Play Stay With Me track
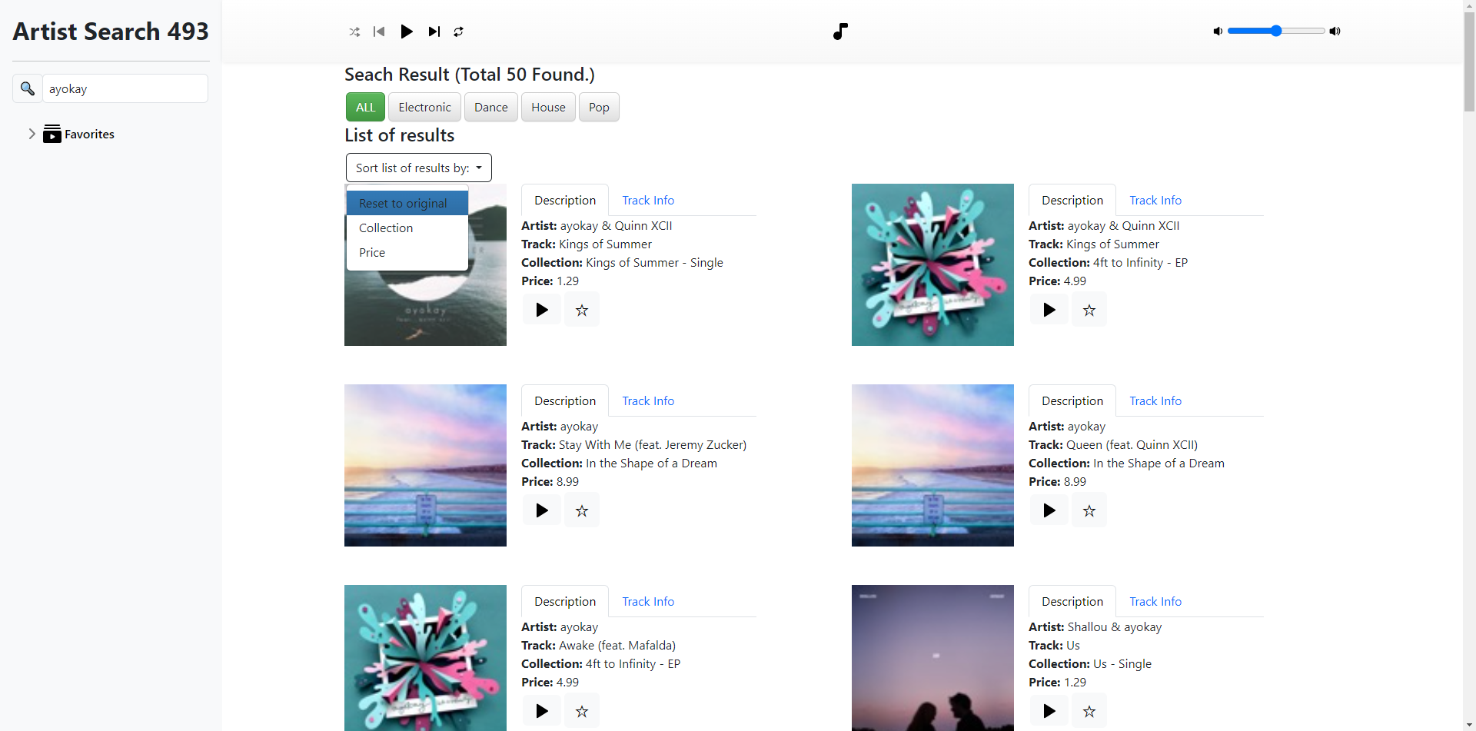Screen dimensions: 1476x731 tap(542, 510)
